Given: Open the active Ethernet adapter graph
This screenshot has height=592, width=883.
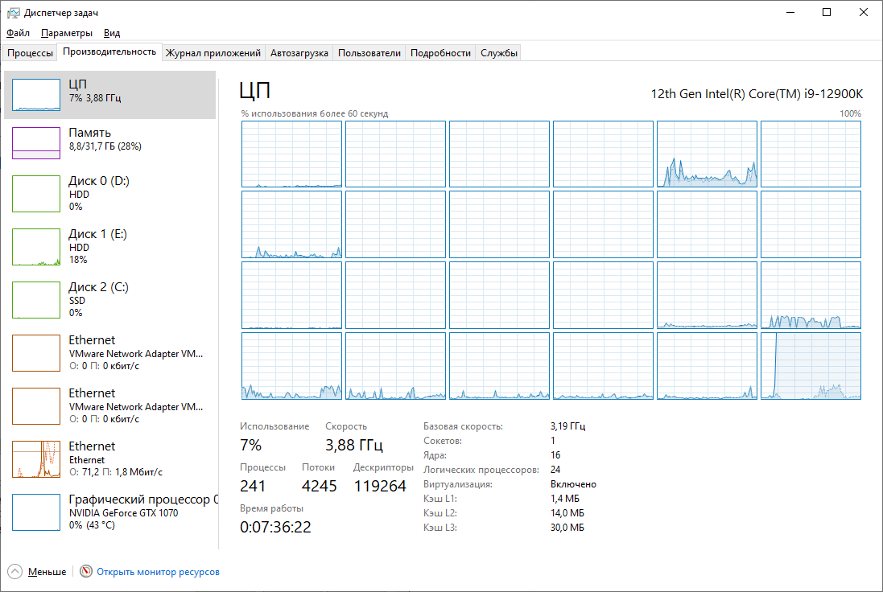Looking at the screenshot, I should pos(36,459).
